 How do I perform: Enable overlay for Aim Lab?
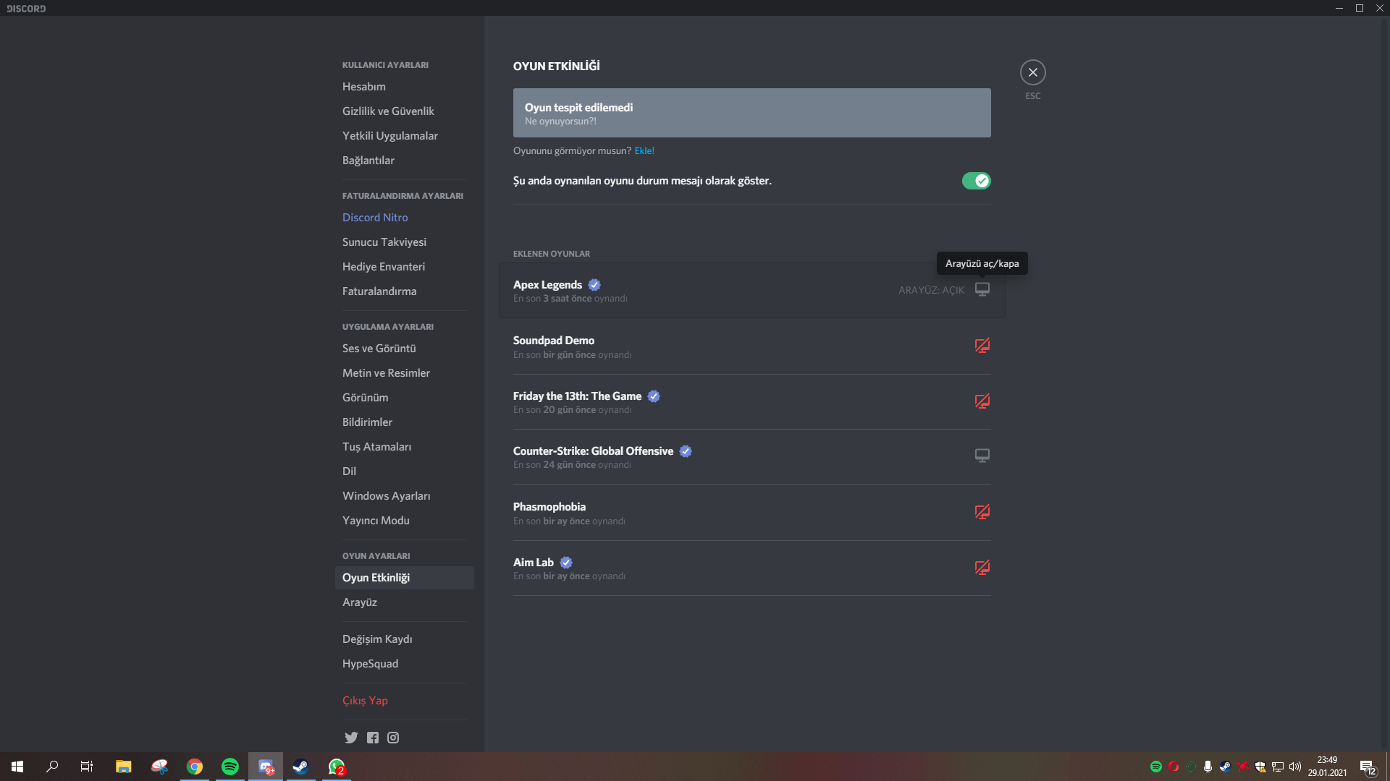[x=982, y=568]
